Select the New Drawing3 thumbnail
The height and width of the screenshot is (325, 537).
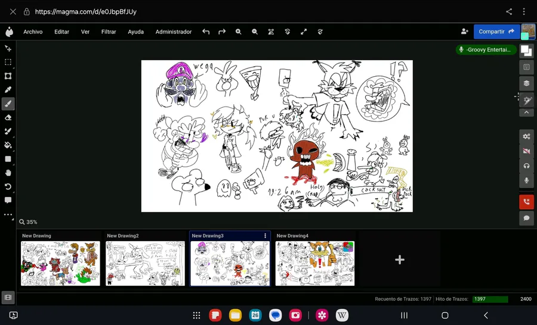pyautogui.click(x=230, y=263)
